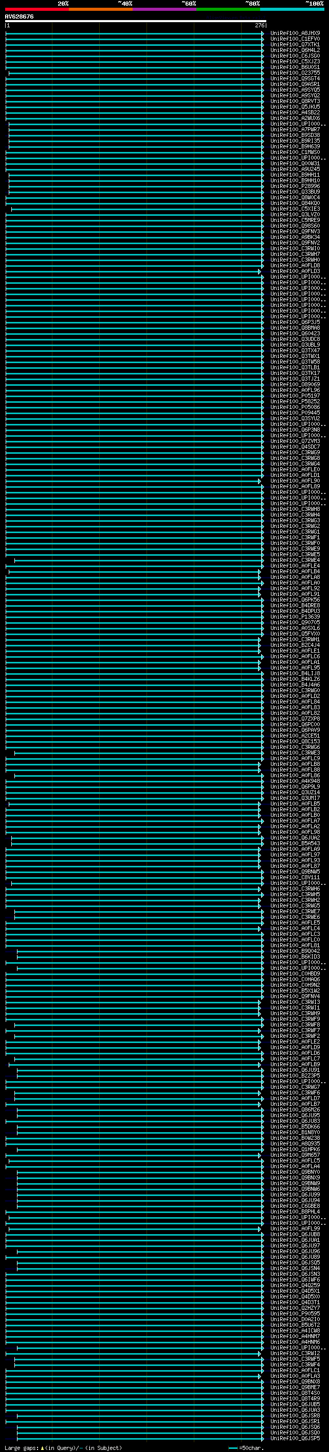Screen dimensions: 329x1452
Task: Click label UniRef100_B4J4A6
Action: tap(295, 685)
